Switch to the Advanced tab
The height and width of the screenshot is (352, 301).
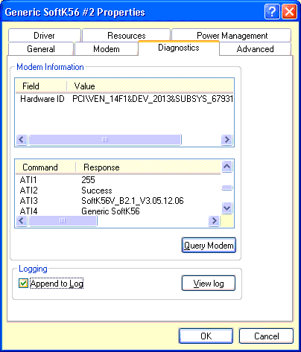pos(255,48)
